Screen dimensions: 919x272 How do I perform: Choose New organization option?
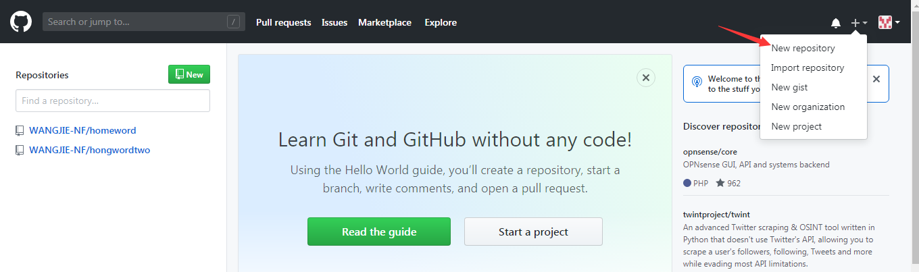tap(808, 107)
